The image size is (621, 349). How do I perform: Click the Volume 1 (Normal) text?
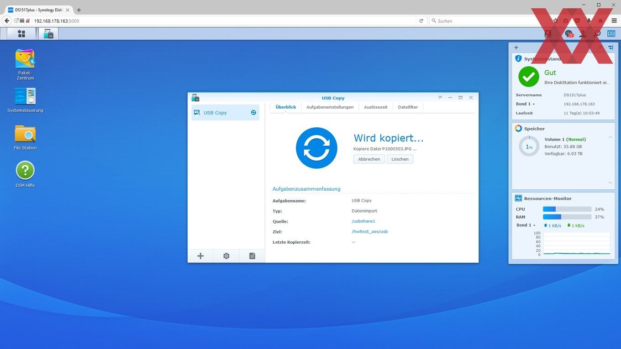[x=565, y=139]
